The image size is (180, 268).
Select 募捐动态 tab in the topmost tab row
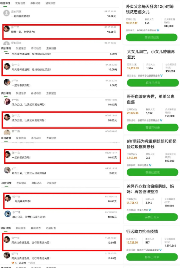coord(35,3)
